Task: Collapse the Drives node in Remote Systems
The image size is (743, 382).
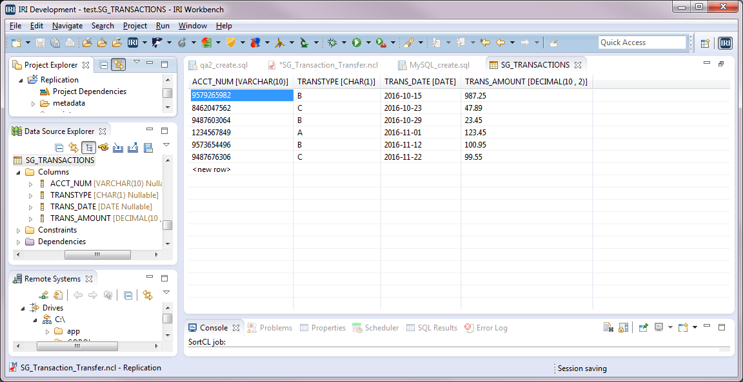Action: click(22, 308)
